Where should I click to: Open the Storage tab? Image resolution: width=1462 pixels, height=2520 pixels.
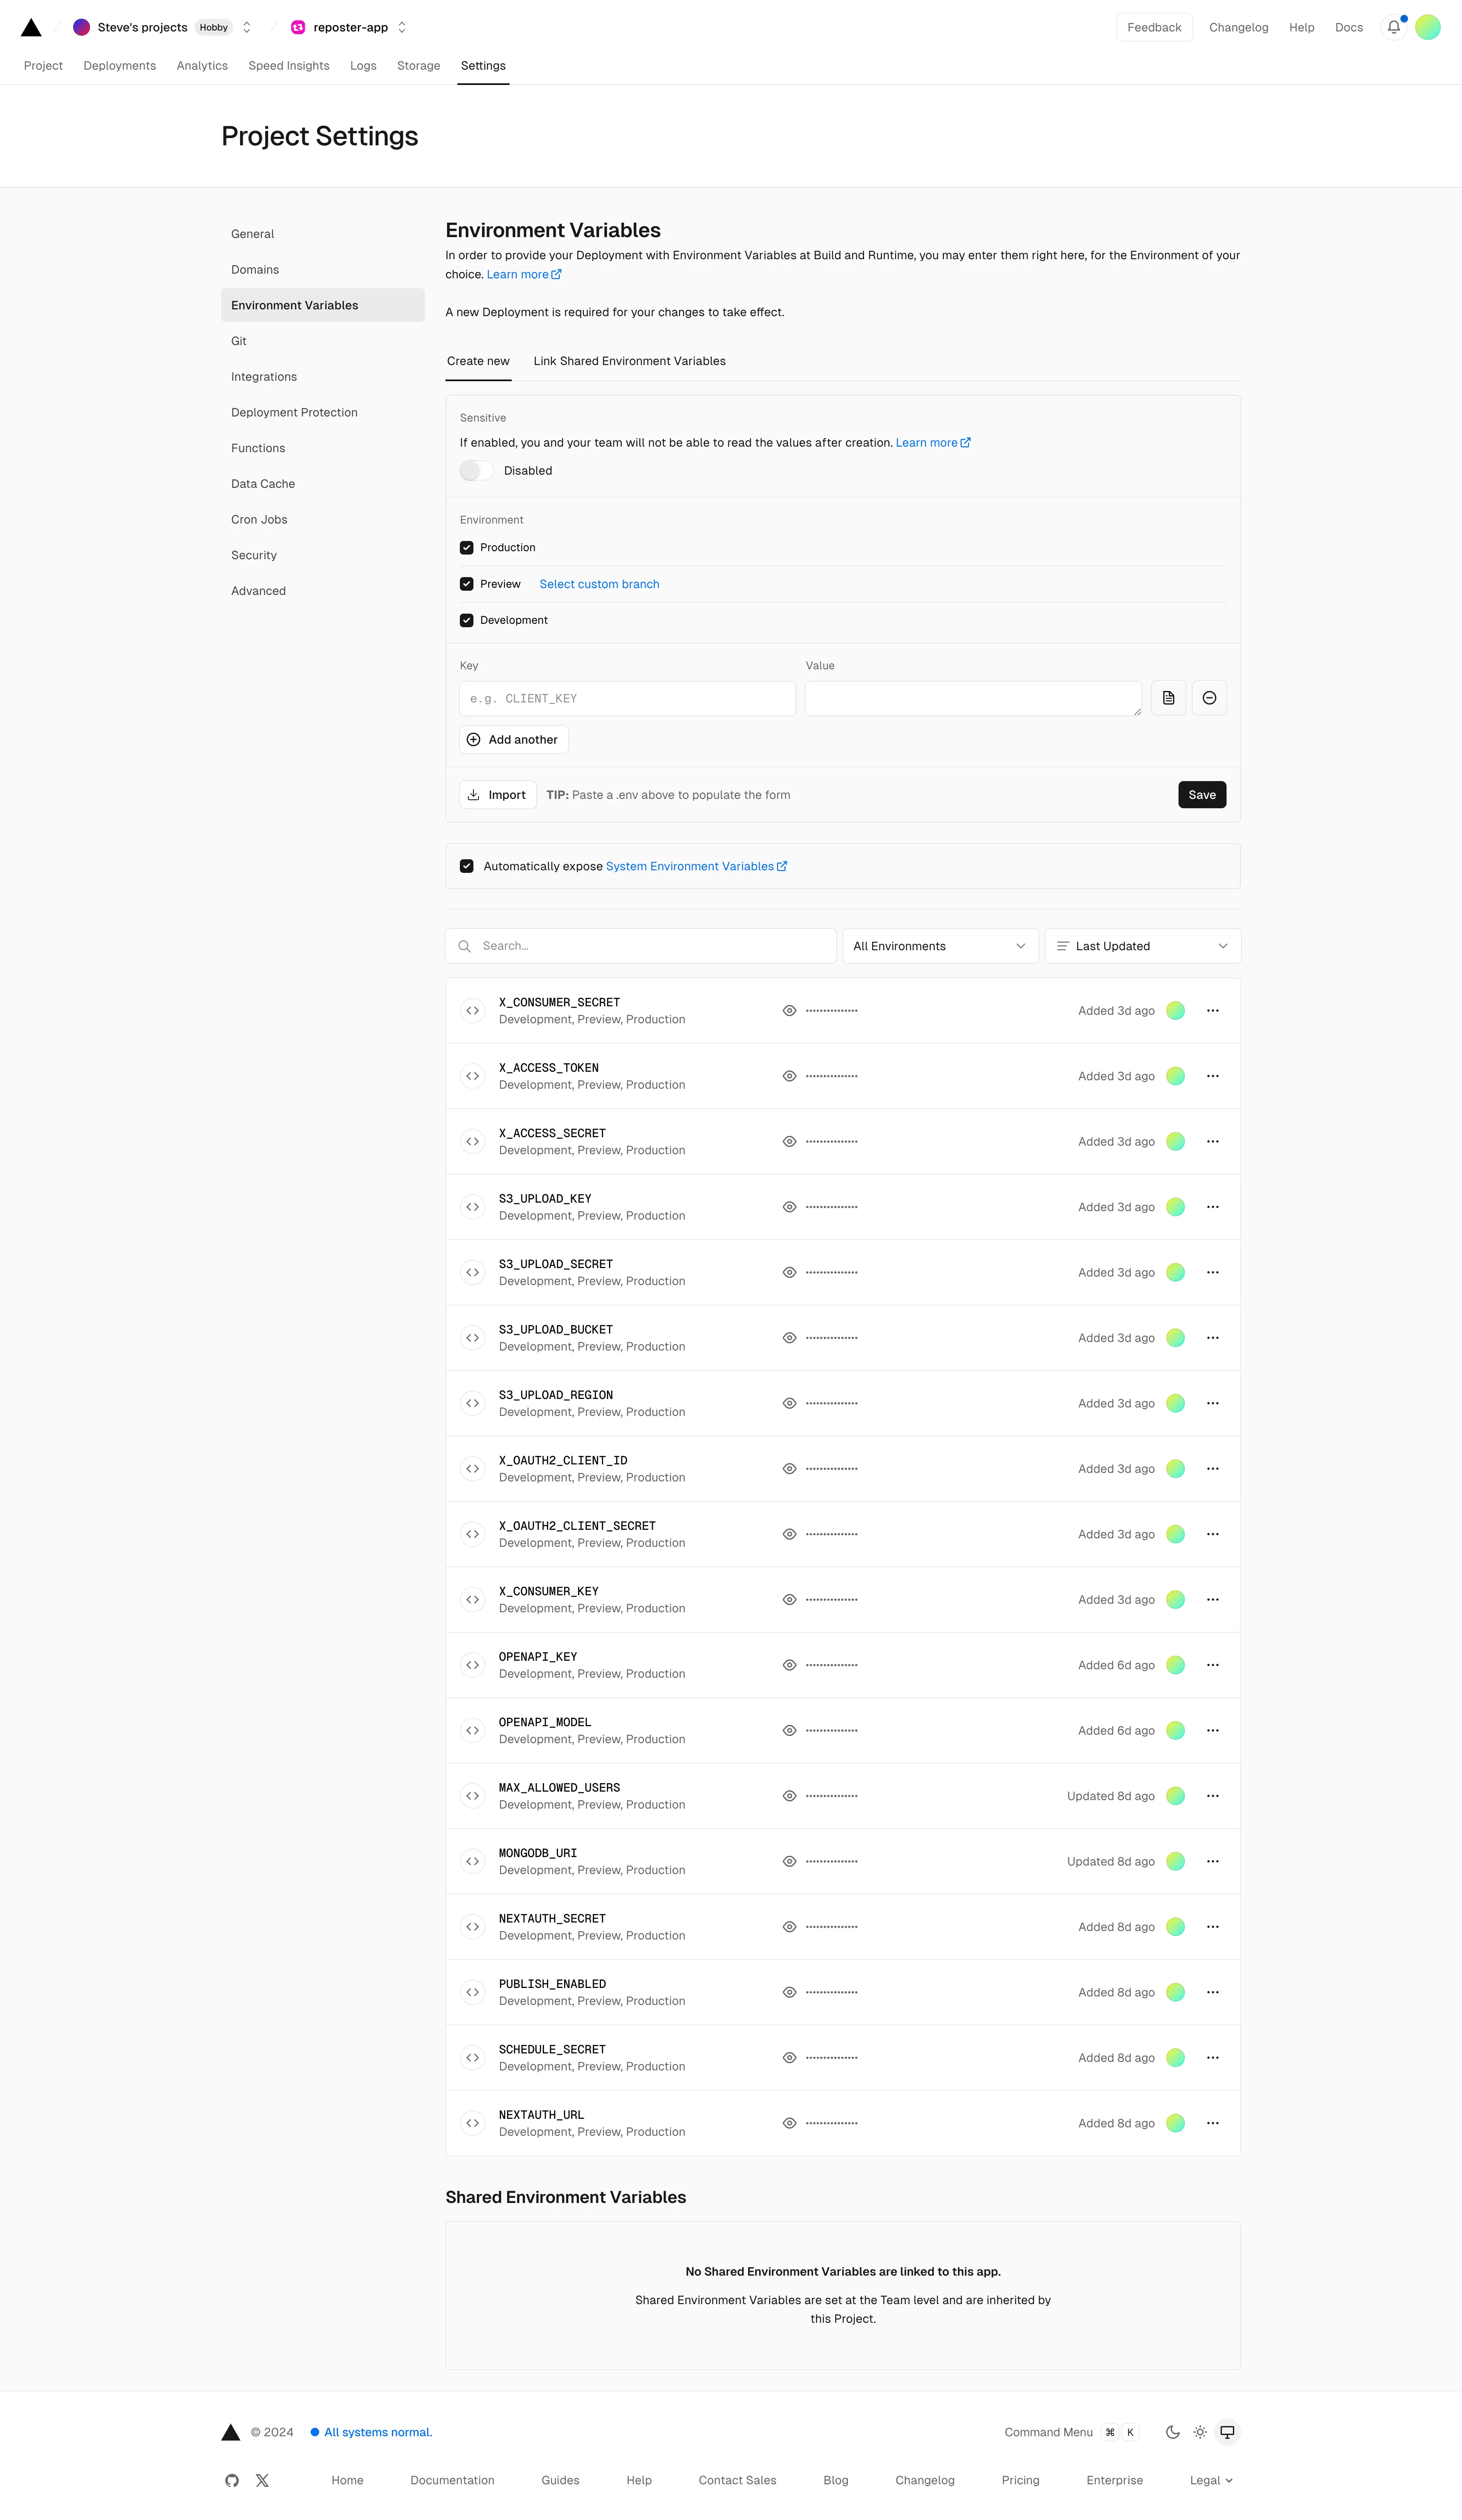(x=418, y=66)
